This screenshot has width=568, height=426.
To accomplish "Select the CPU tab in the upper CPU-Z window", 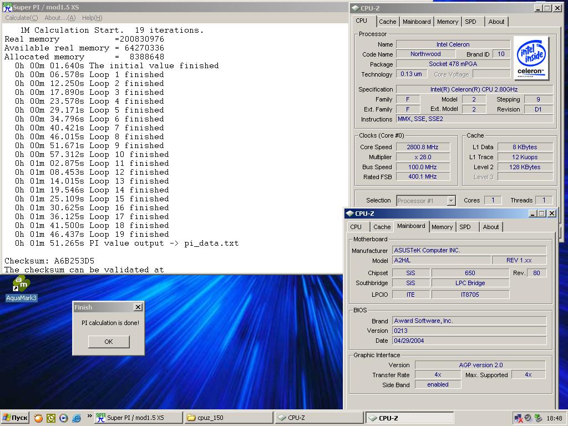I will [361, 21].
